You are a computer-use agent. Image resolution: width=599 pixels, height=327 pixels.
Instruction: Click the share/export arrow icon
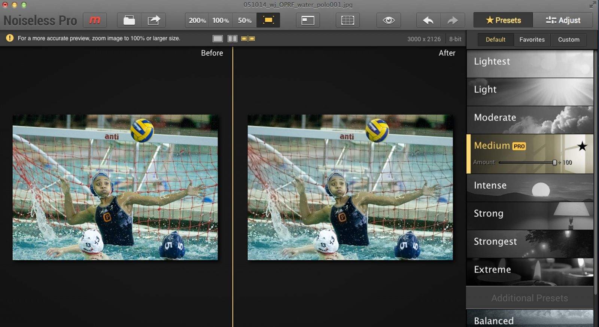(x=153, y=20)
